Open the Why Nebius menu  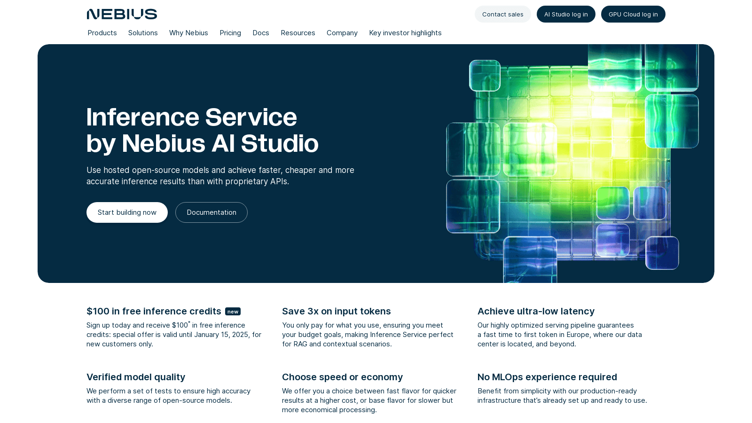point(188,33)
